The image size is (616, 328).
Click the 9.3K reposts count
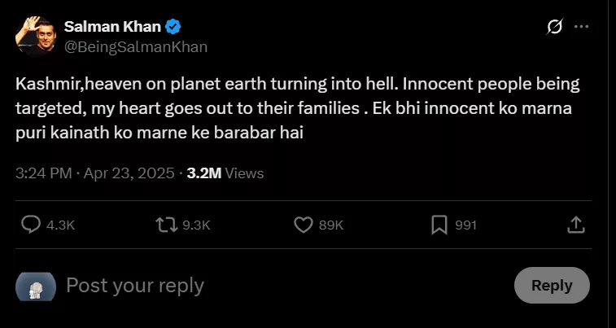197,225
